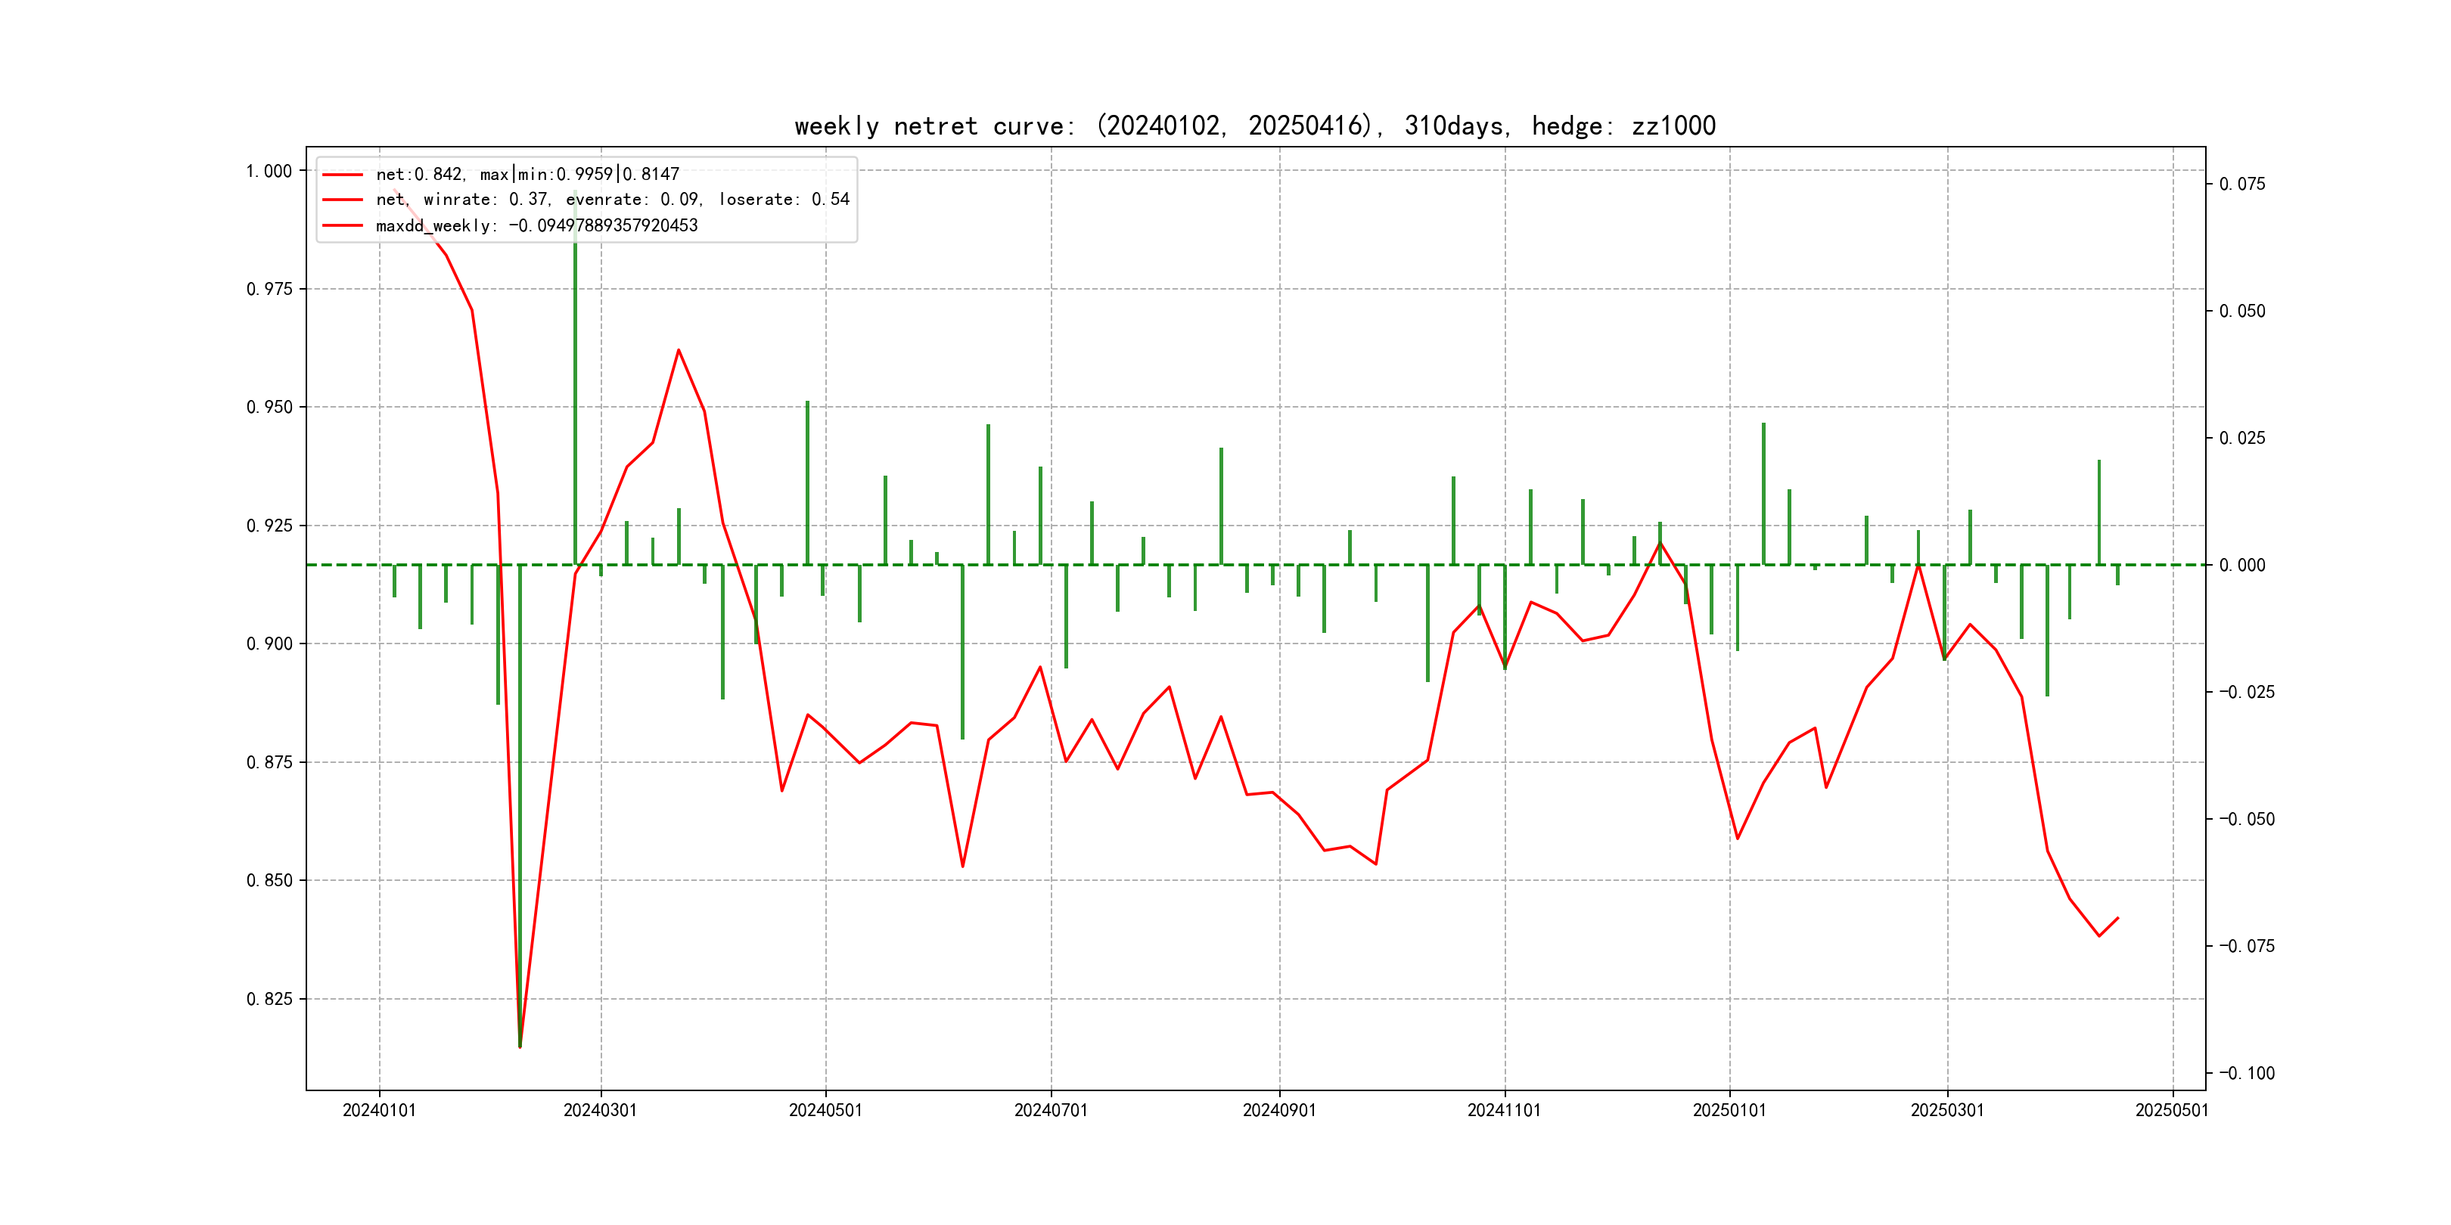Click x-axis date label 20240301
Viewport: 2451px width, 1225px height.
(601, 1110)
